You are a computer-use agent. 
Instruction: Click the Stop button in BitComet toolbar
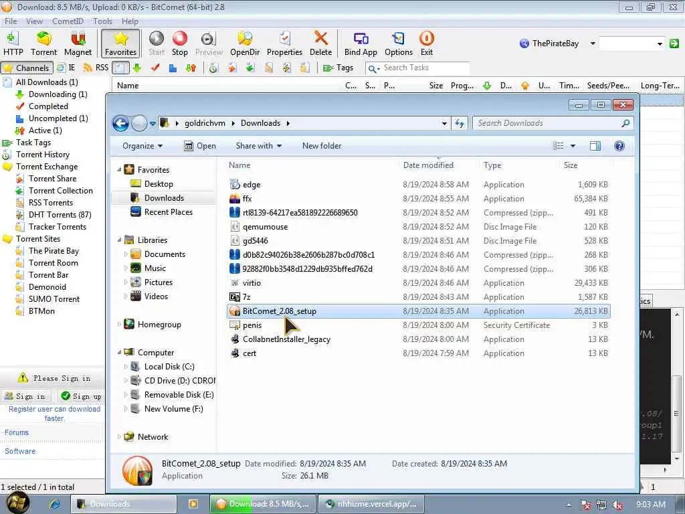pyautogui.click(x=179, y=44)
